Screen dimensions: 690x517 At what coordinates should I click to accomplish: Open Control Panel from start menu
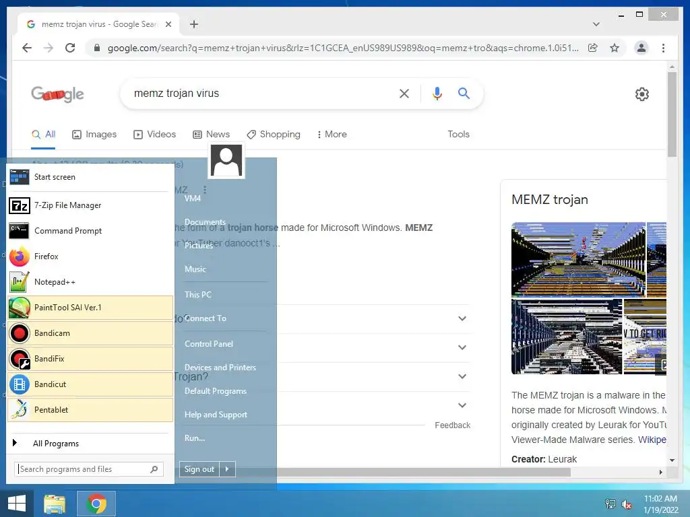[x=209, y=344]
